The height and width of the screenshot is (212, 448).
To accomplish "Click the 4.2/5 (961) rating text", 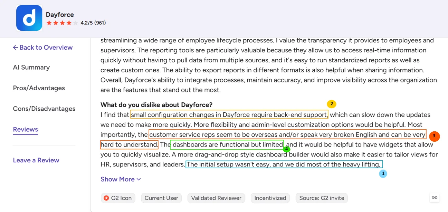I will click(x=93, y=23).
